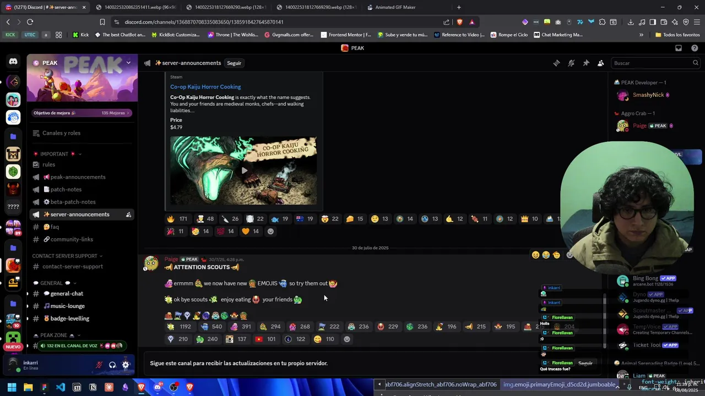Open pinned messages icon in header
Viewport: 705px width, 396px height.
click(x=586, y=63)
